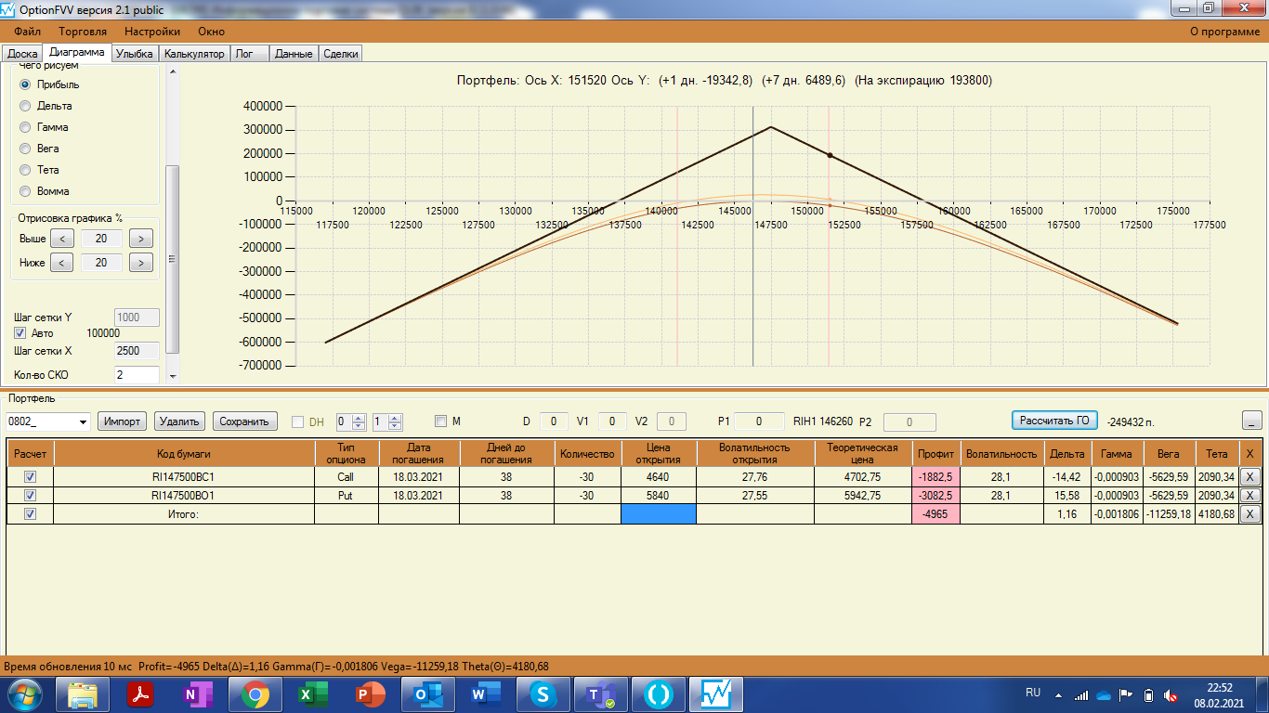
Task: Click the OptionFVV taskbar icon
Action: [716, 694]
